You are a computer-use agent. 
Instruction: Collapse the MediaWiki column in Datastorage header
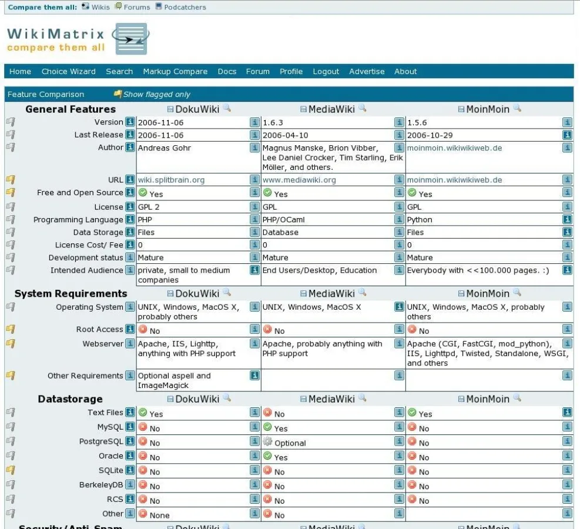coord(303,400)
